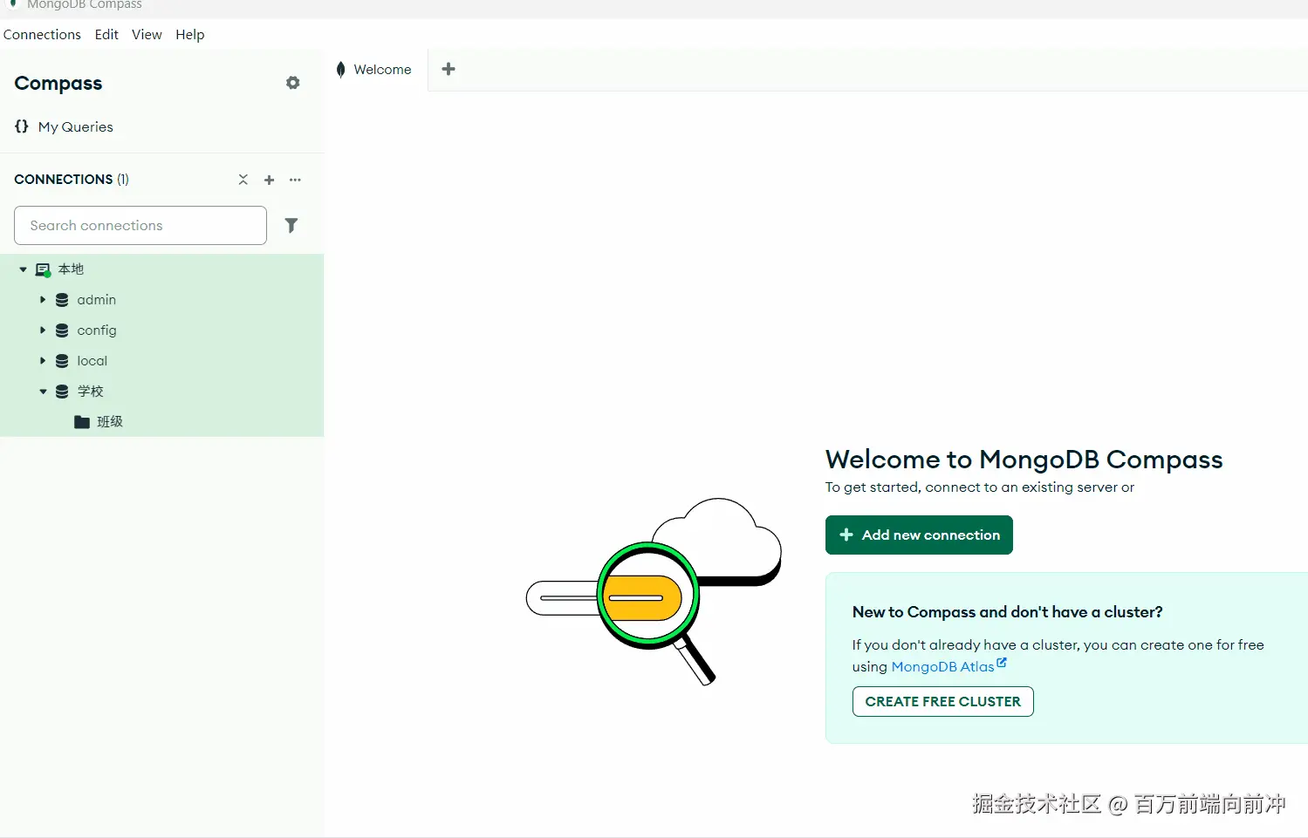
Task: Collapse the 本地 connection tree
Action: pos(24,269)
